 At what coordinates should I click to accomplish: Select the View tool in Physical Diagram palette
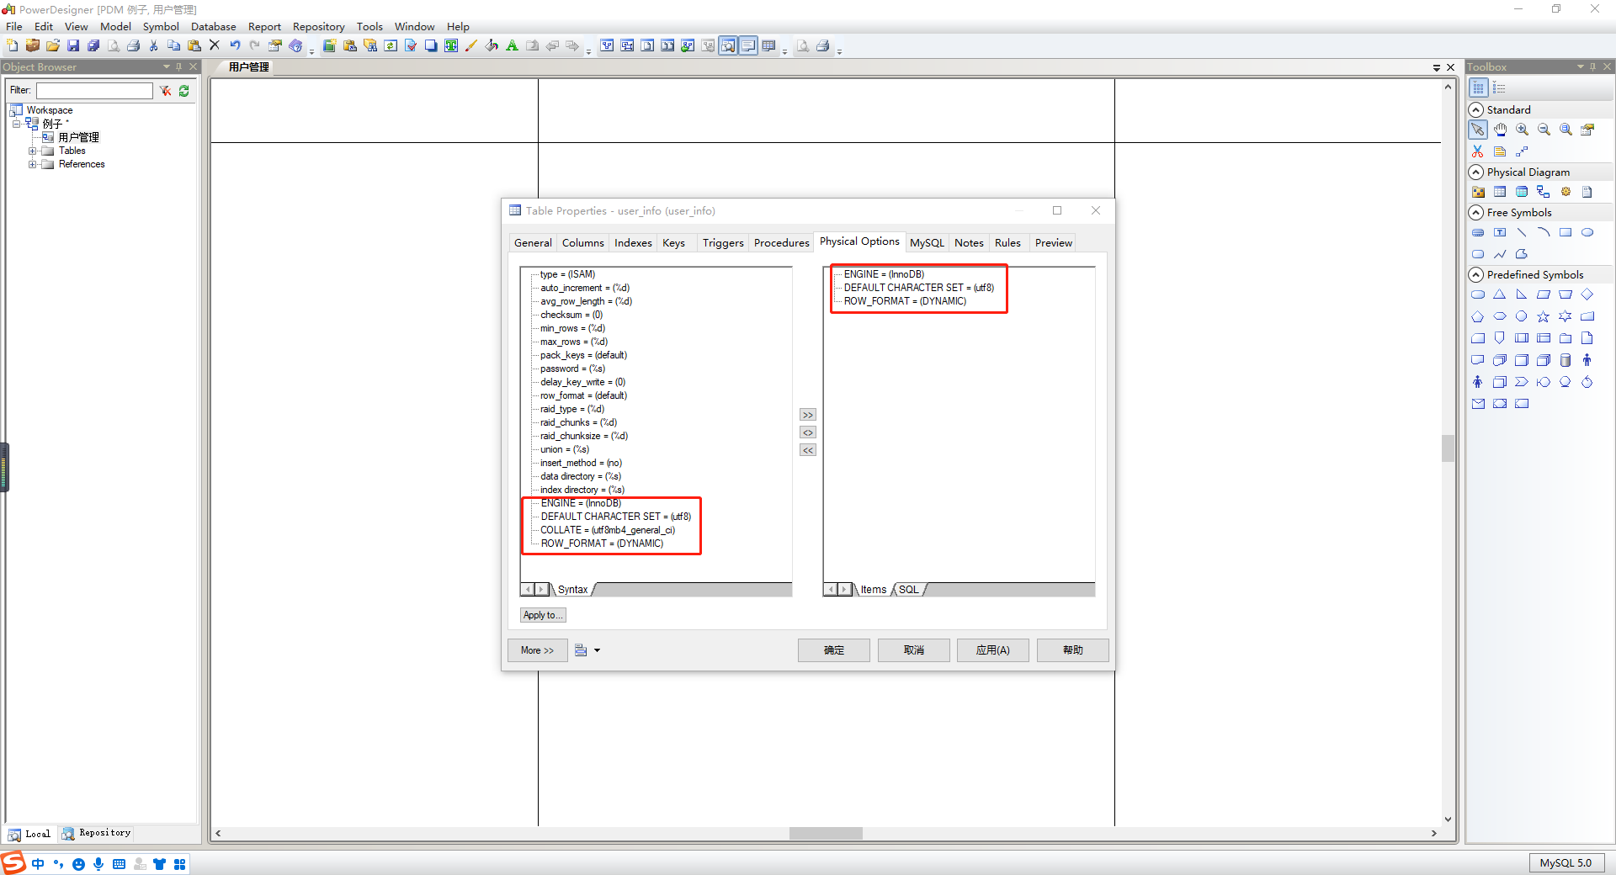coord(1522,192)
